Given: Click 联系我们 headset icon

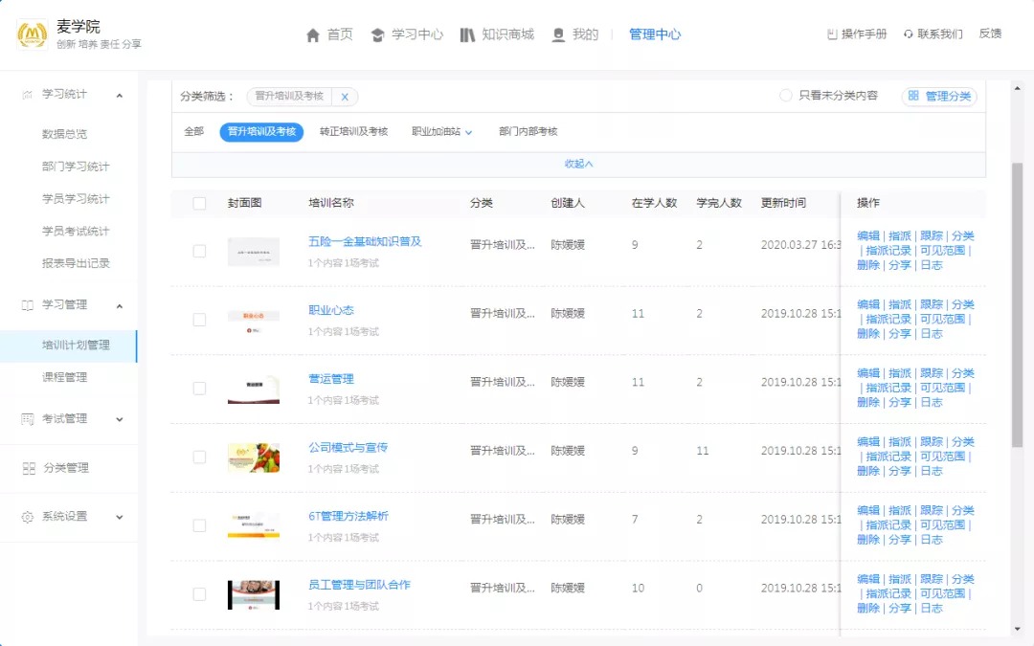Looking at the screenshot, I should point(908,34).
